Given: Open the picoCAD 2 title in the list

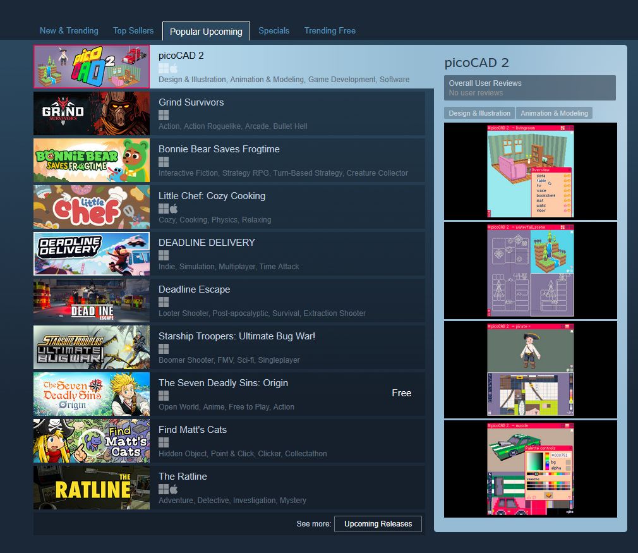Looking at the screenshot, I should 181,56.
